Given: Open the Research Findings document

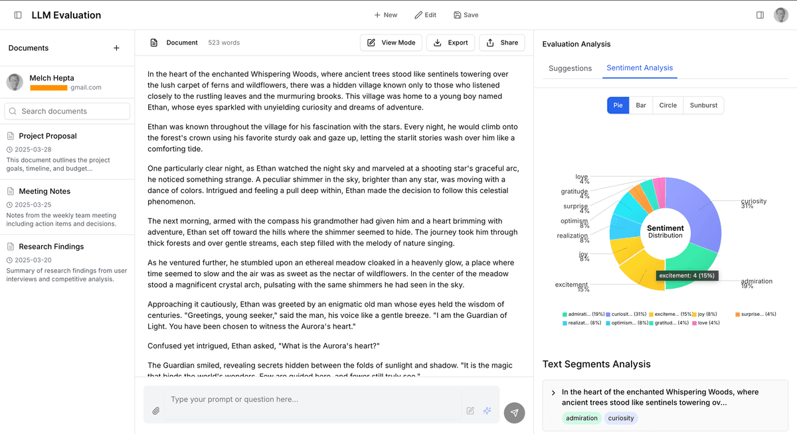Looking at the screenshot, I should 51,247.
